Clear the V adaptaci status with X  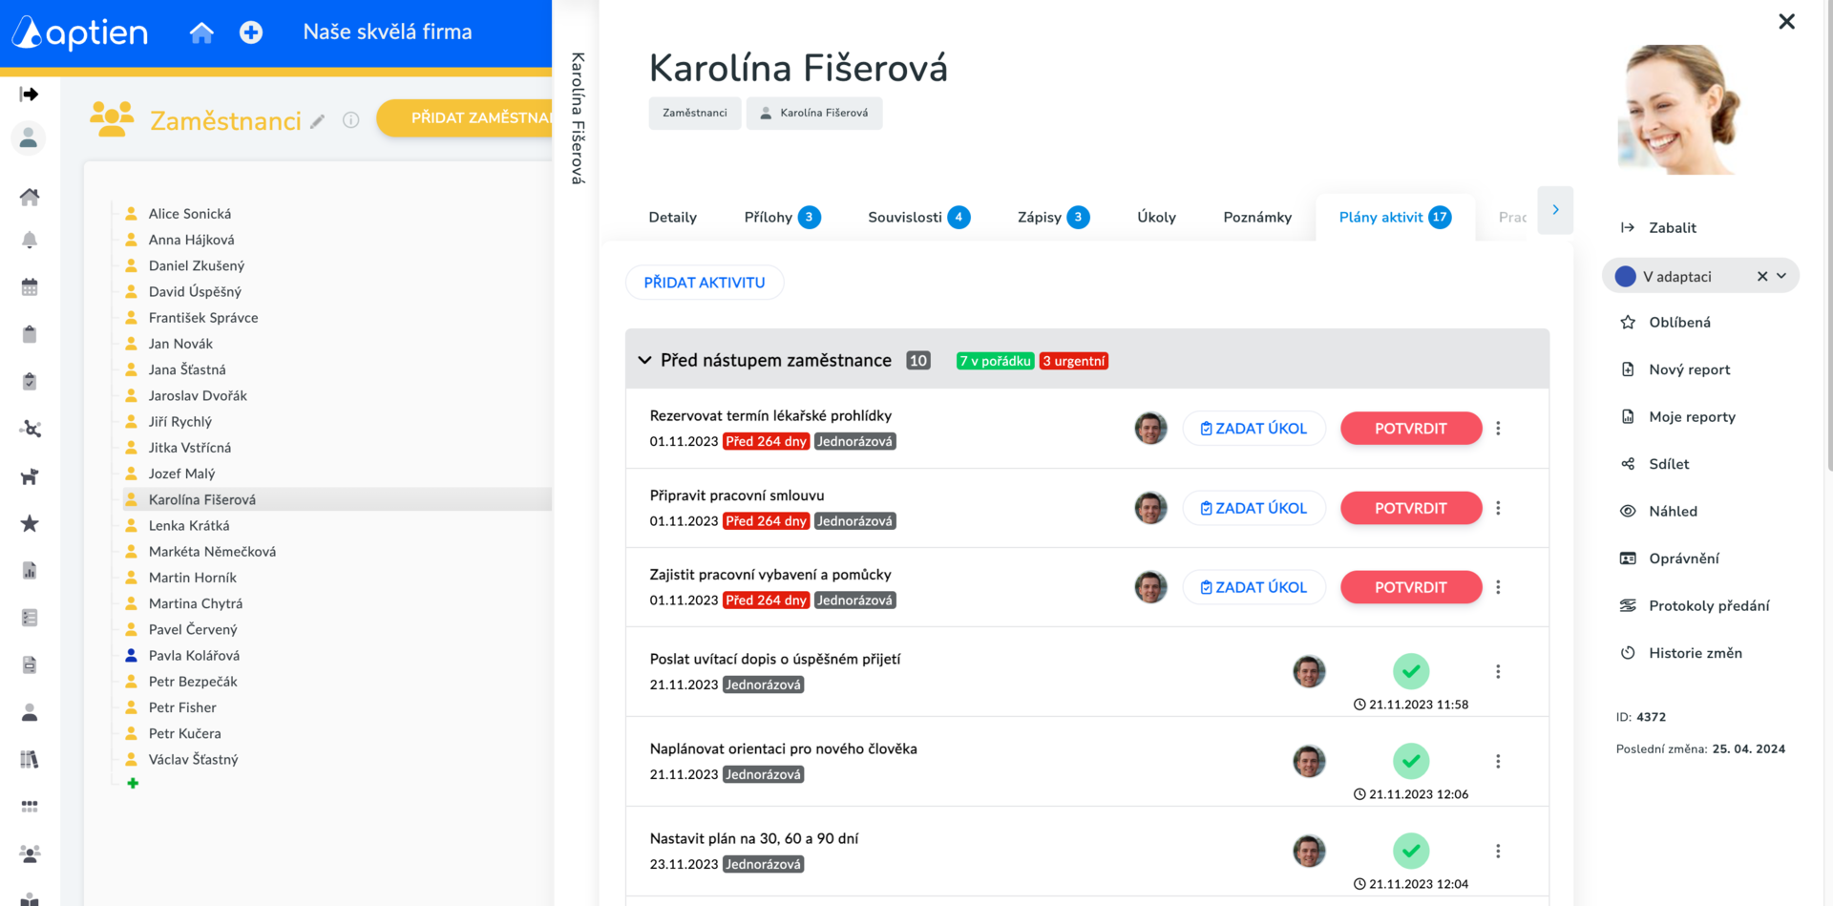pyautogui.click(x=1762, y=276)
